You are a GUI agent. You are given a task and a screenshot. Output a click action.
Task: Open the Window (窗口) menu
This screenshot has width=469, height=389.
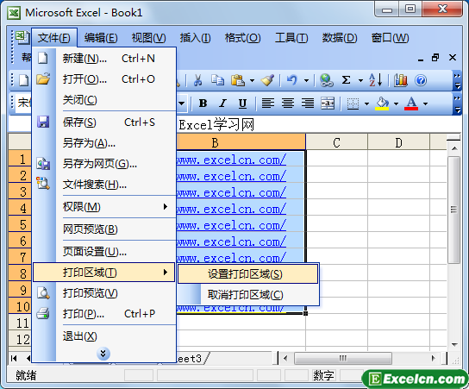[390, 38]
